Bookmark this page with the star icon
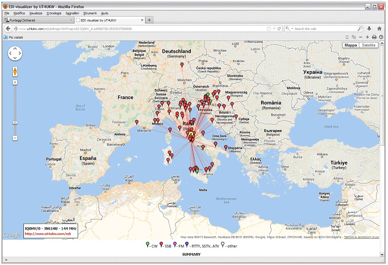The width and height of the screenshot is (388, 265). pos(269,29)
